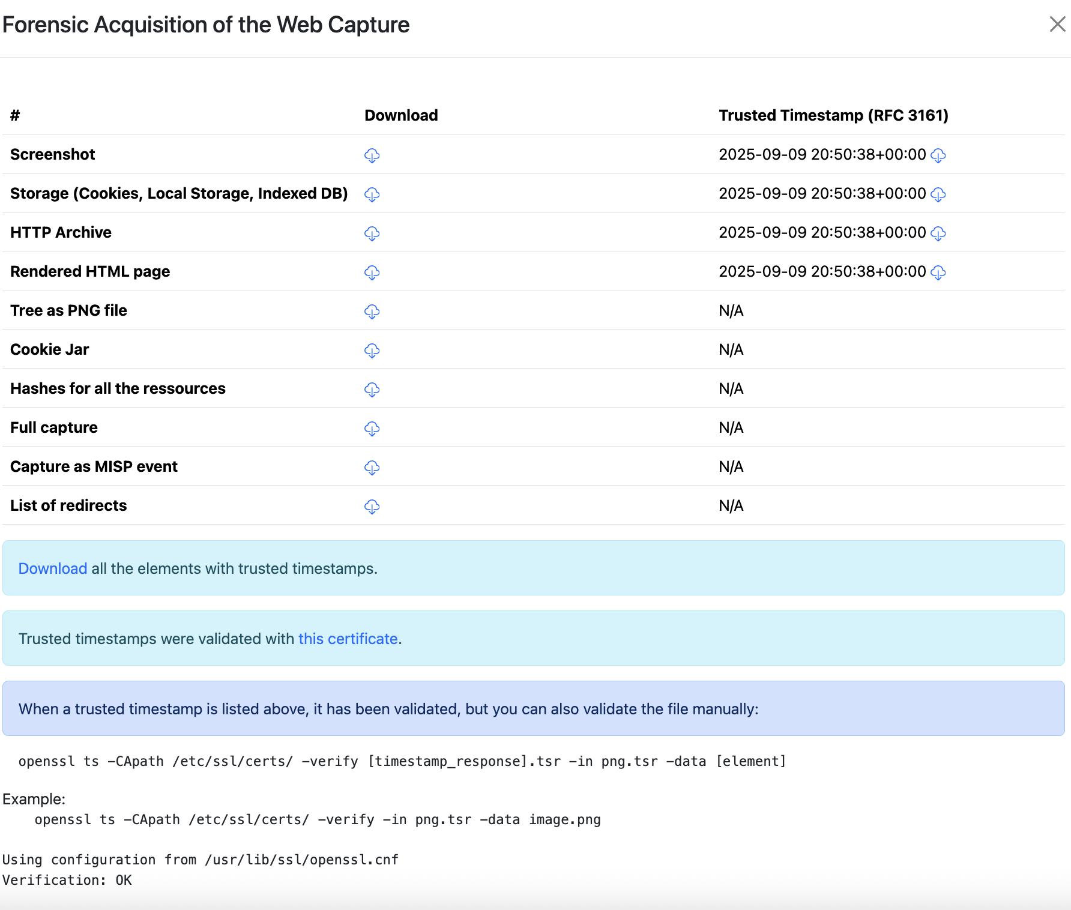Download the Full capture archive
1071x910 pixels.
372,429
